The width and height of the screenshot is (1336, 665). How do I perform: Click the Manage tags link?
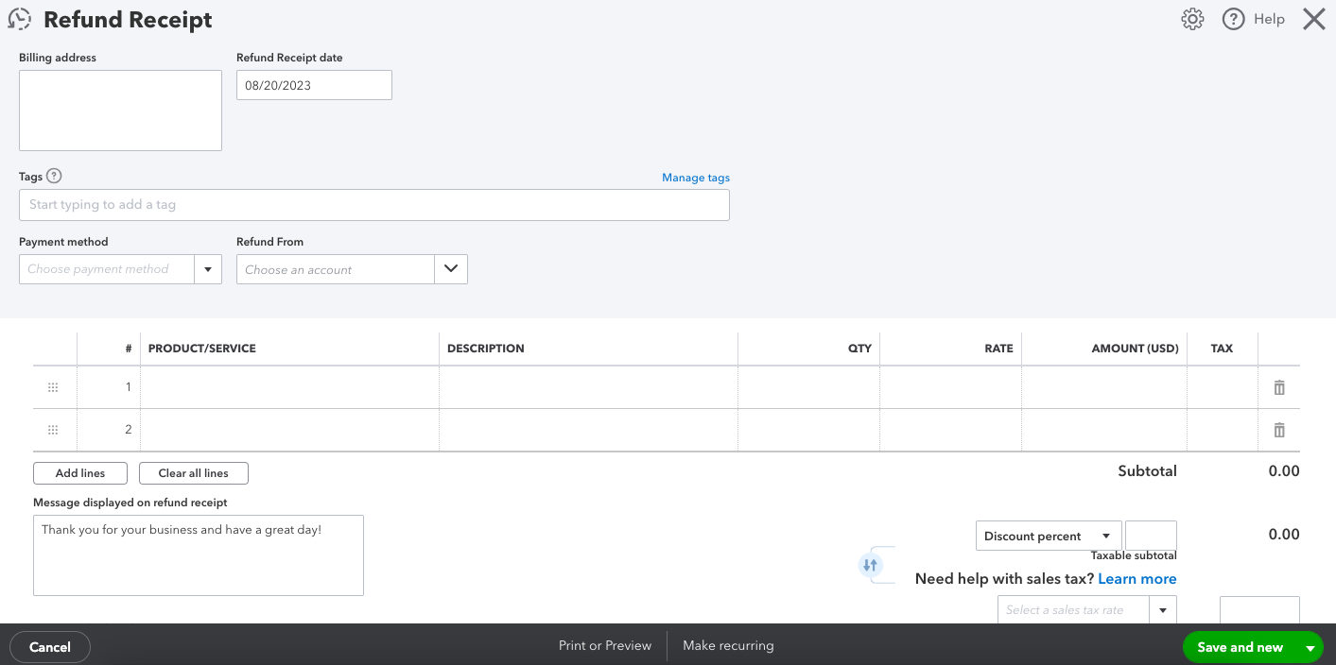click(x=696, y=178)
